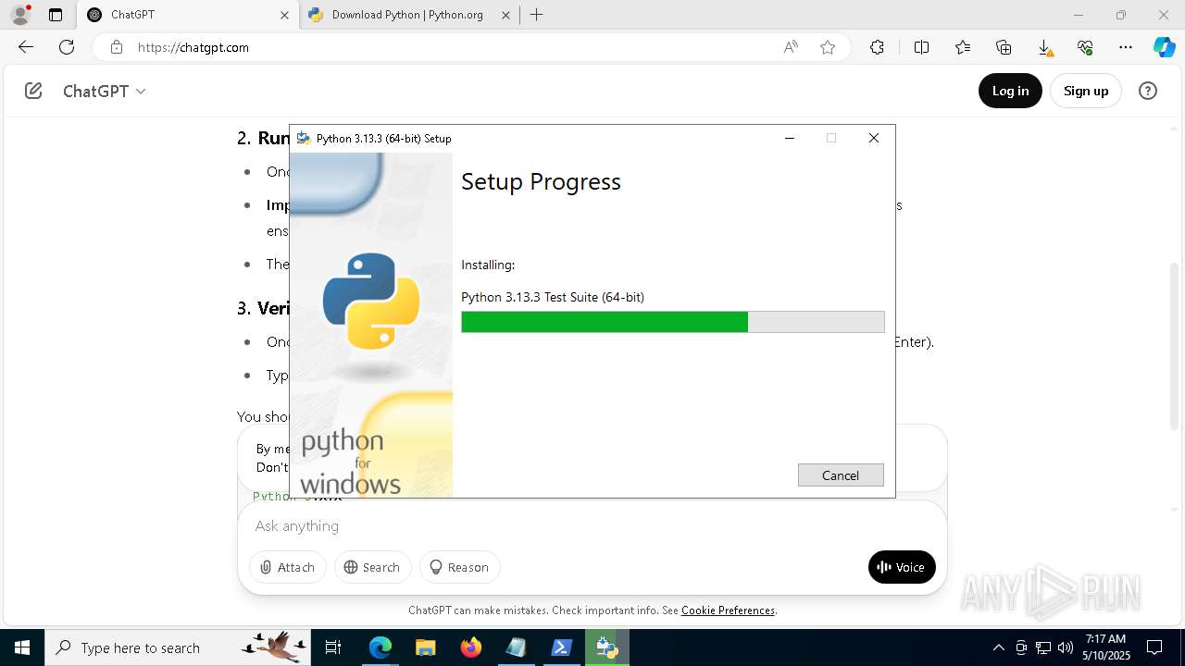Image resolution: width=1185 pixels, height=666 pixels.
Task: Close the ChatGPT tab
Action: tap(284, 15)
